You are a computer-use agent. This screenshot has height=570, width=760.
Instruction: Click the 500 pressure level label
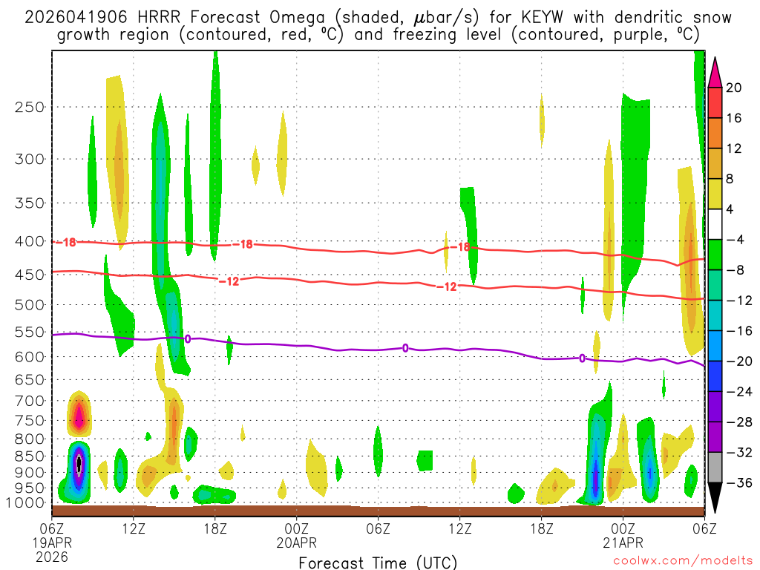coord(30,305)
